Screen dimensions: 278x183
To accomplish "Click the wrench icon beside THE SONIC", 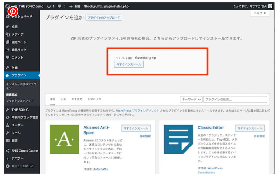I will tap(7, 110).
